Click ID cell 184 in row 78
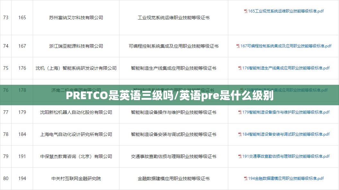Viewport: 339px width, 190px height. point(22,134)
